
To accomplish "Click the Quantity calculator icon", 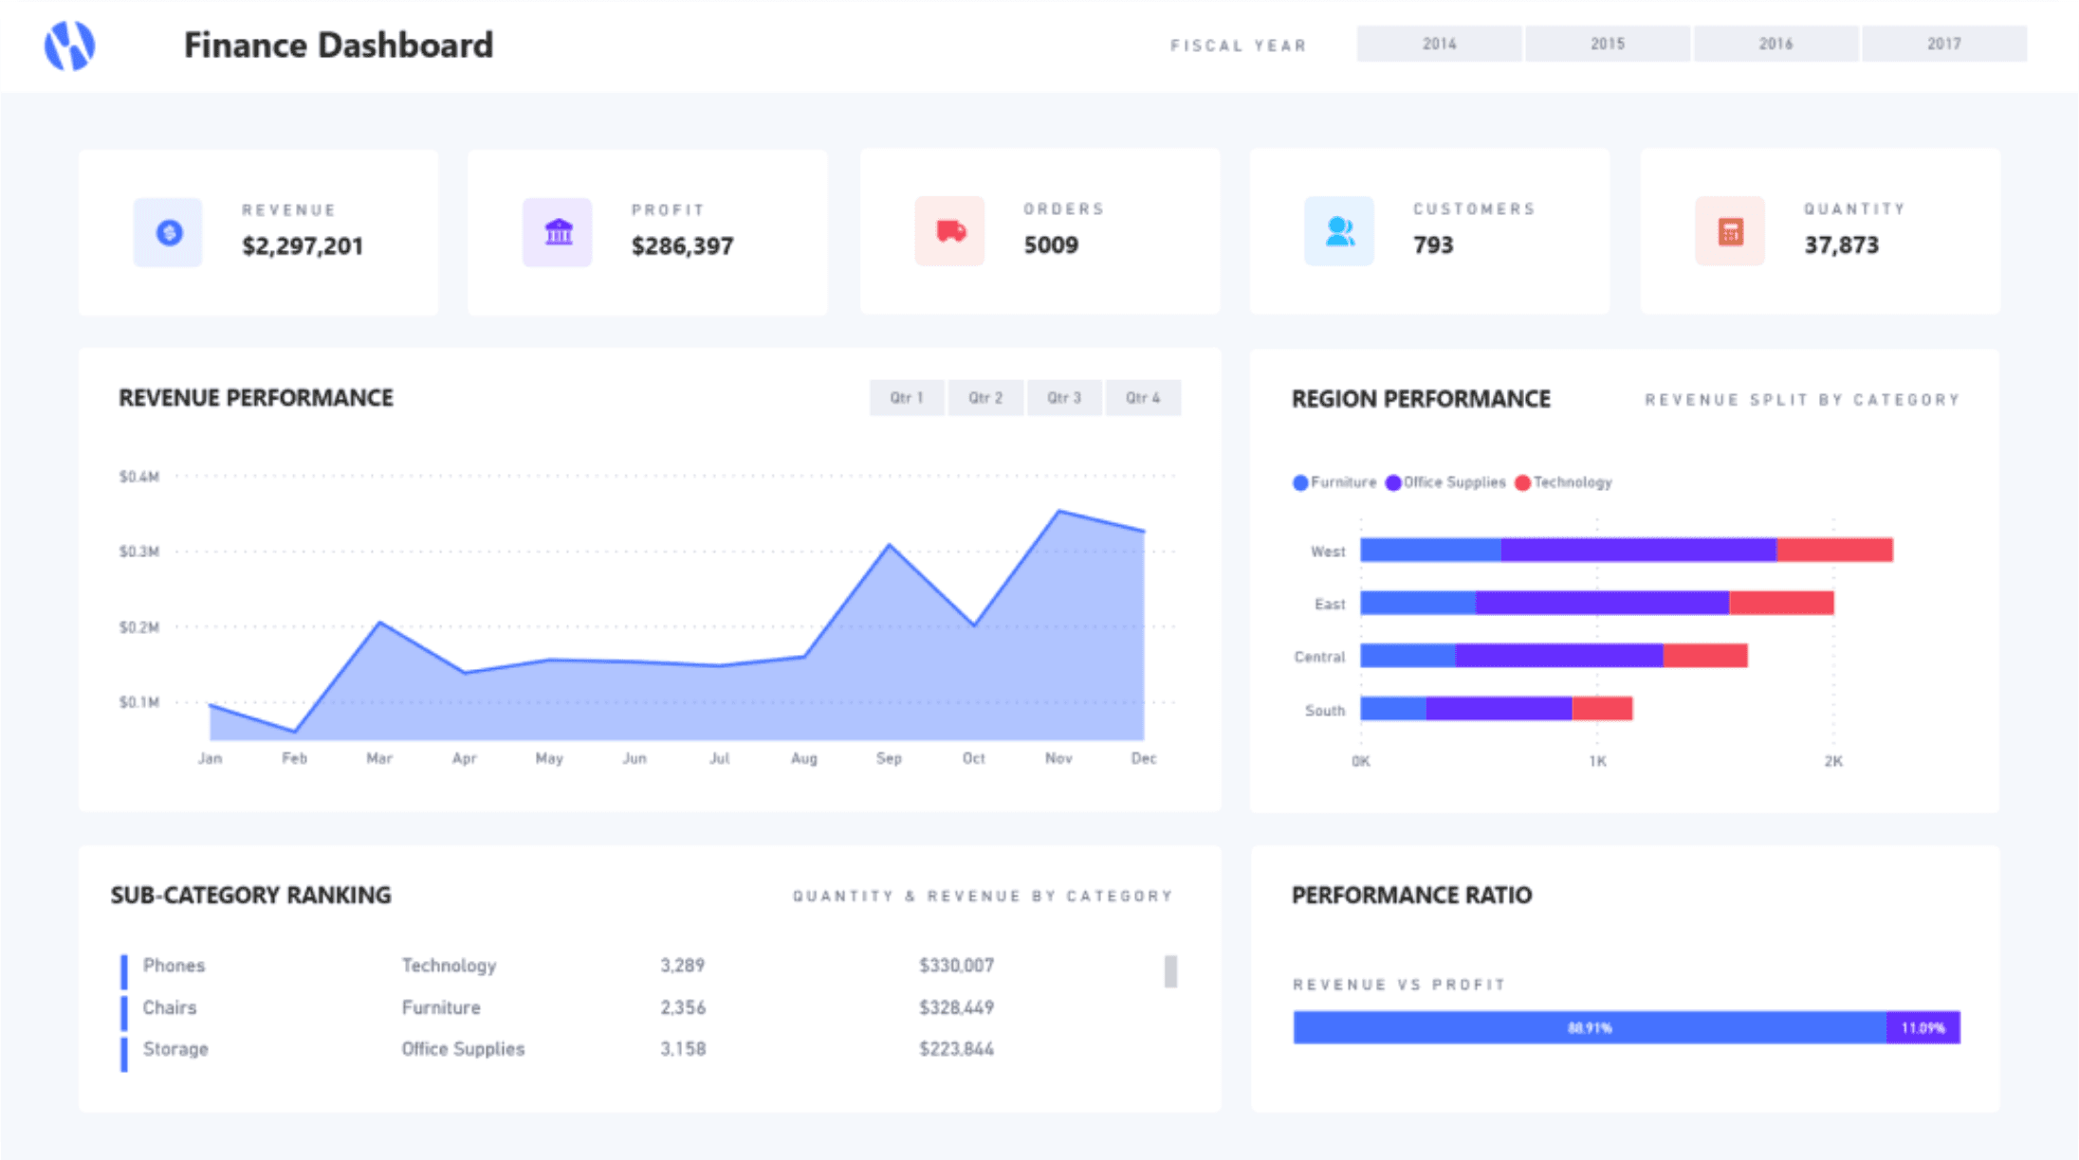I will pos(1730,231).
